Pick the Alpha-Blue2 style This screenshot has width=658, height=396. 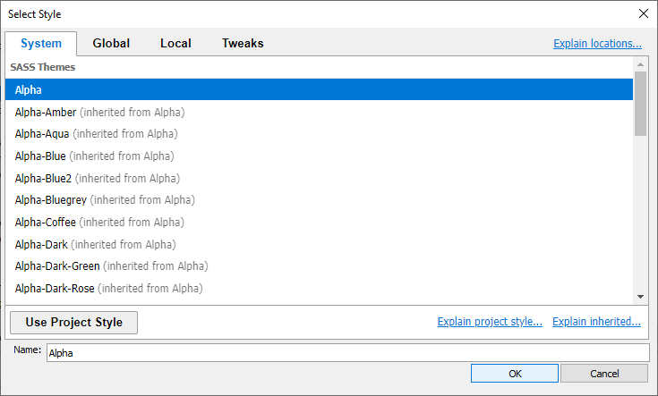pos(319,179)
